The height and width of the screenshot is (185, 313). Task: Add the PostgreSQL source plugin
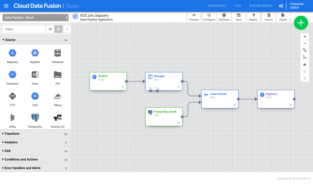pyautogui.click(x=35, y=121)
